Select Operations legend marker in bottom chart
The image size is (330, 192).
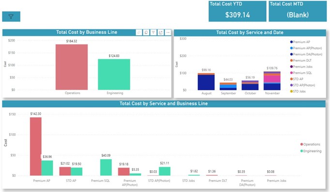click(x=301, y=144)
